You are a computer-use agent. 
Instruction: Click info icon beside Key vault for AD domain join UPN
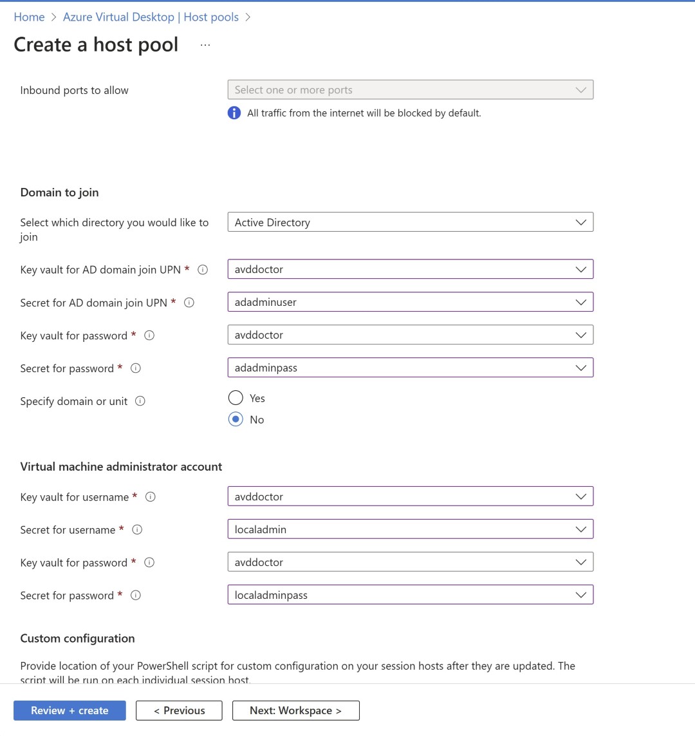(203, 270)
